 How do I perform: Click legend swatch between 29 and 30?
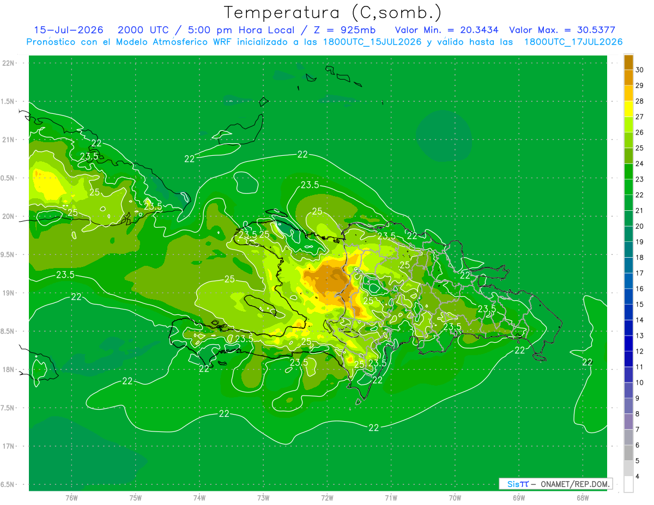pos(628,78)
